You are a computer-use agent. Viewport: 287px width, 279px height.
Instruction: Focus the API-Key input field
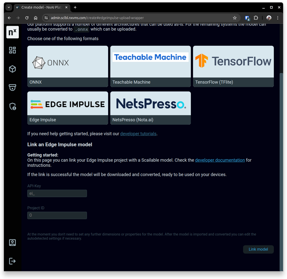click(x=57, y=193)
